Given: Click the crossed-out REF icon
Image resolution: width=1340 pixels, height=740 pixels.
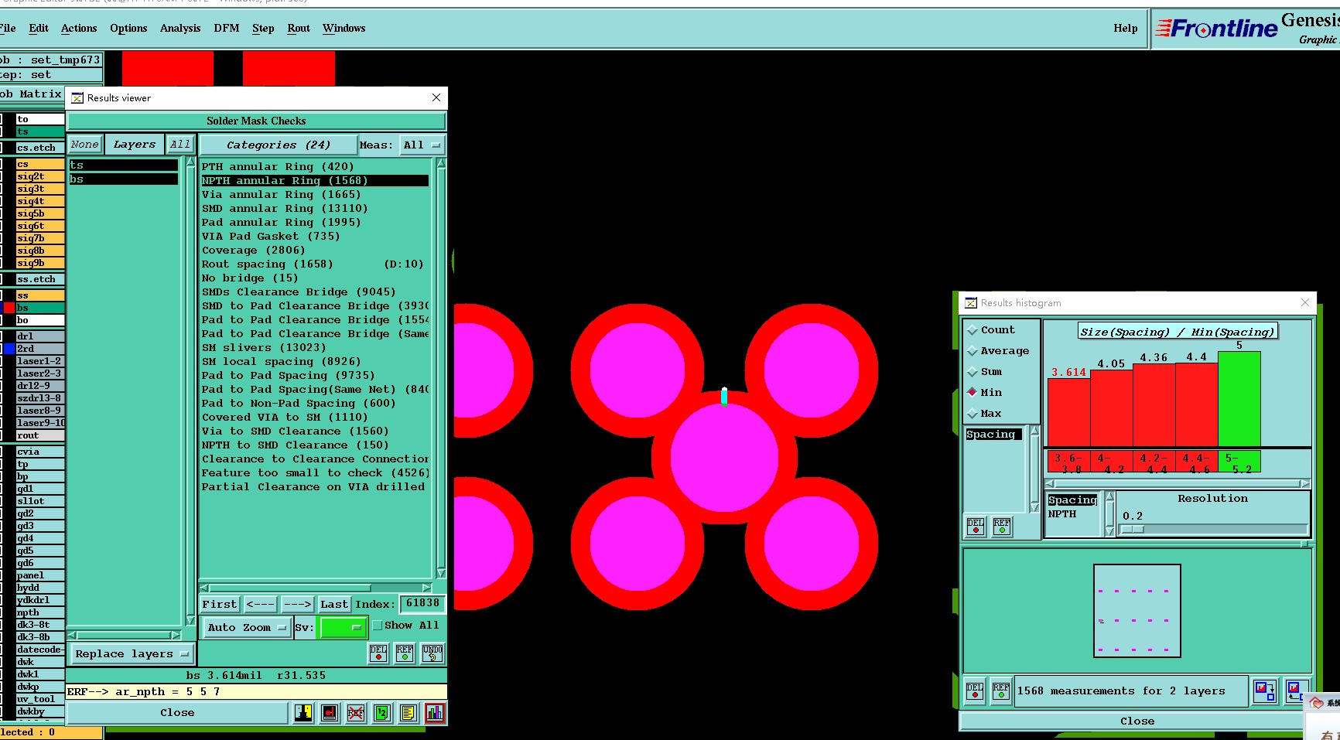Looking at the screenshot, I should (x=356, y=713).
